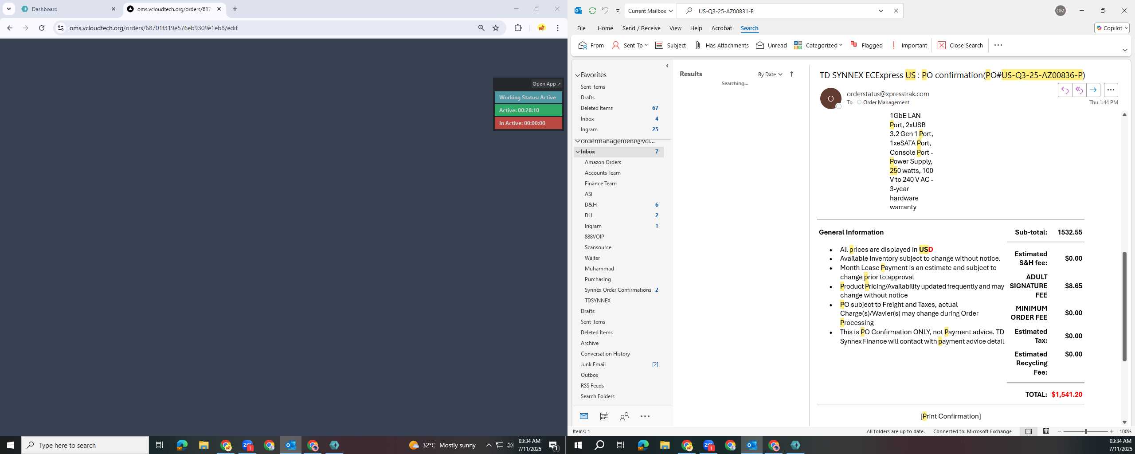The height and width of the screenshot is (454, 1135).
Task: Expand the ribbon collapse chevron
Action: tap(1124, 50)
